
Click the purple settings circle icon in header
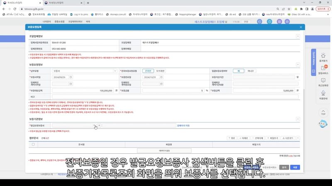click(x=287, y=21)
